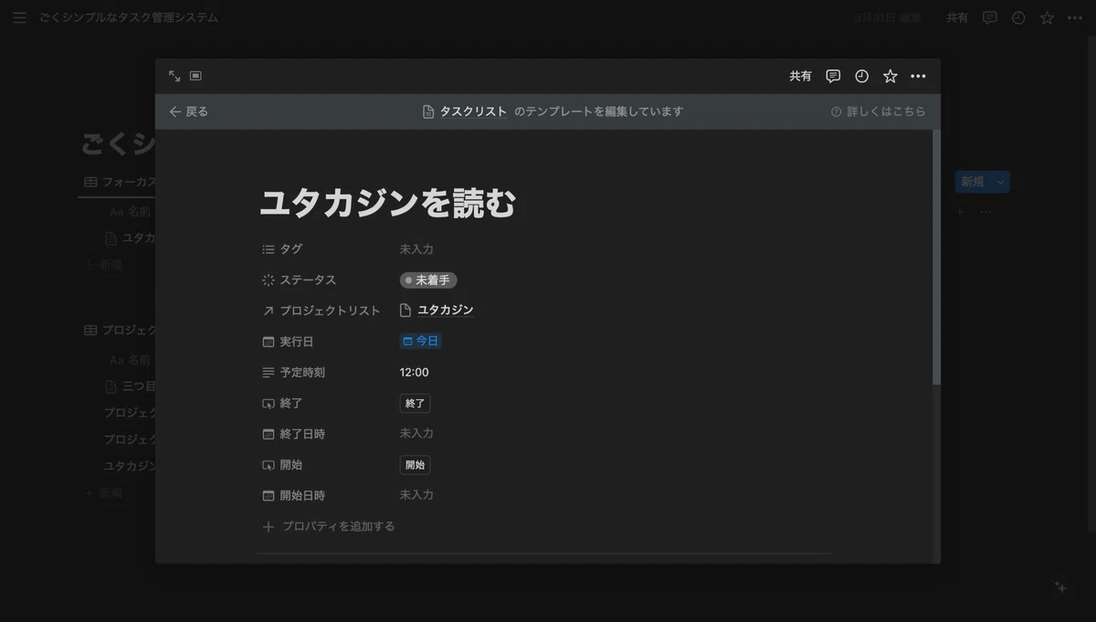Click the 終了 action button
Viewport: 1096px width, 622px height.
415,403
